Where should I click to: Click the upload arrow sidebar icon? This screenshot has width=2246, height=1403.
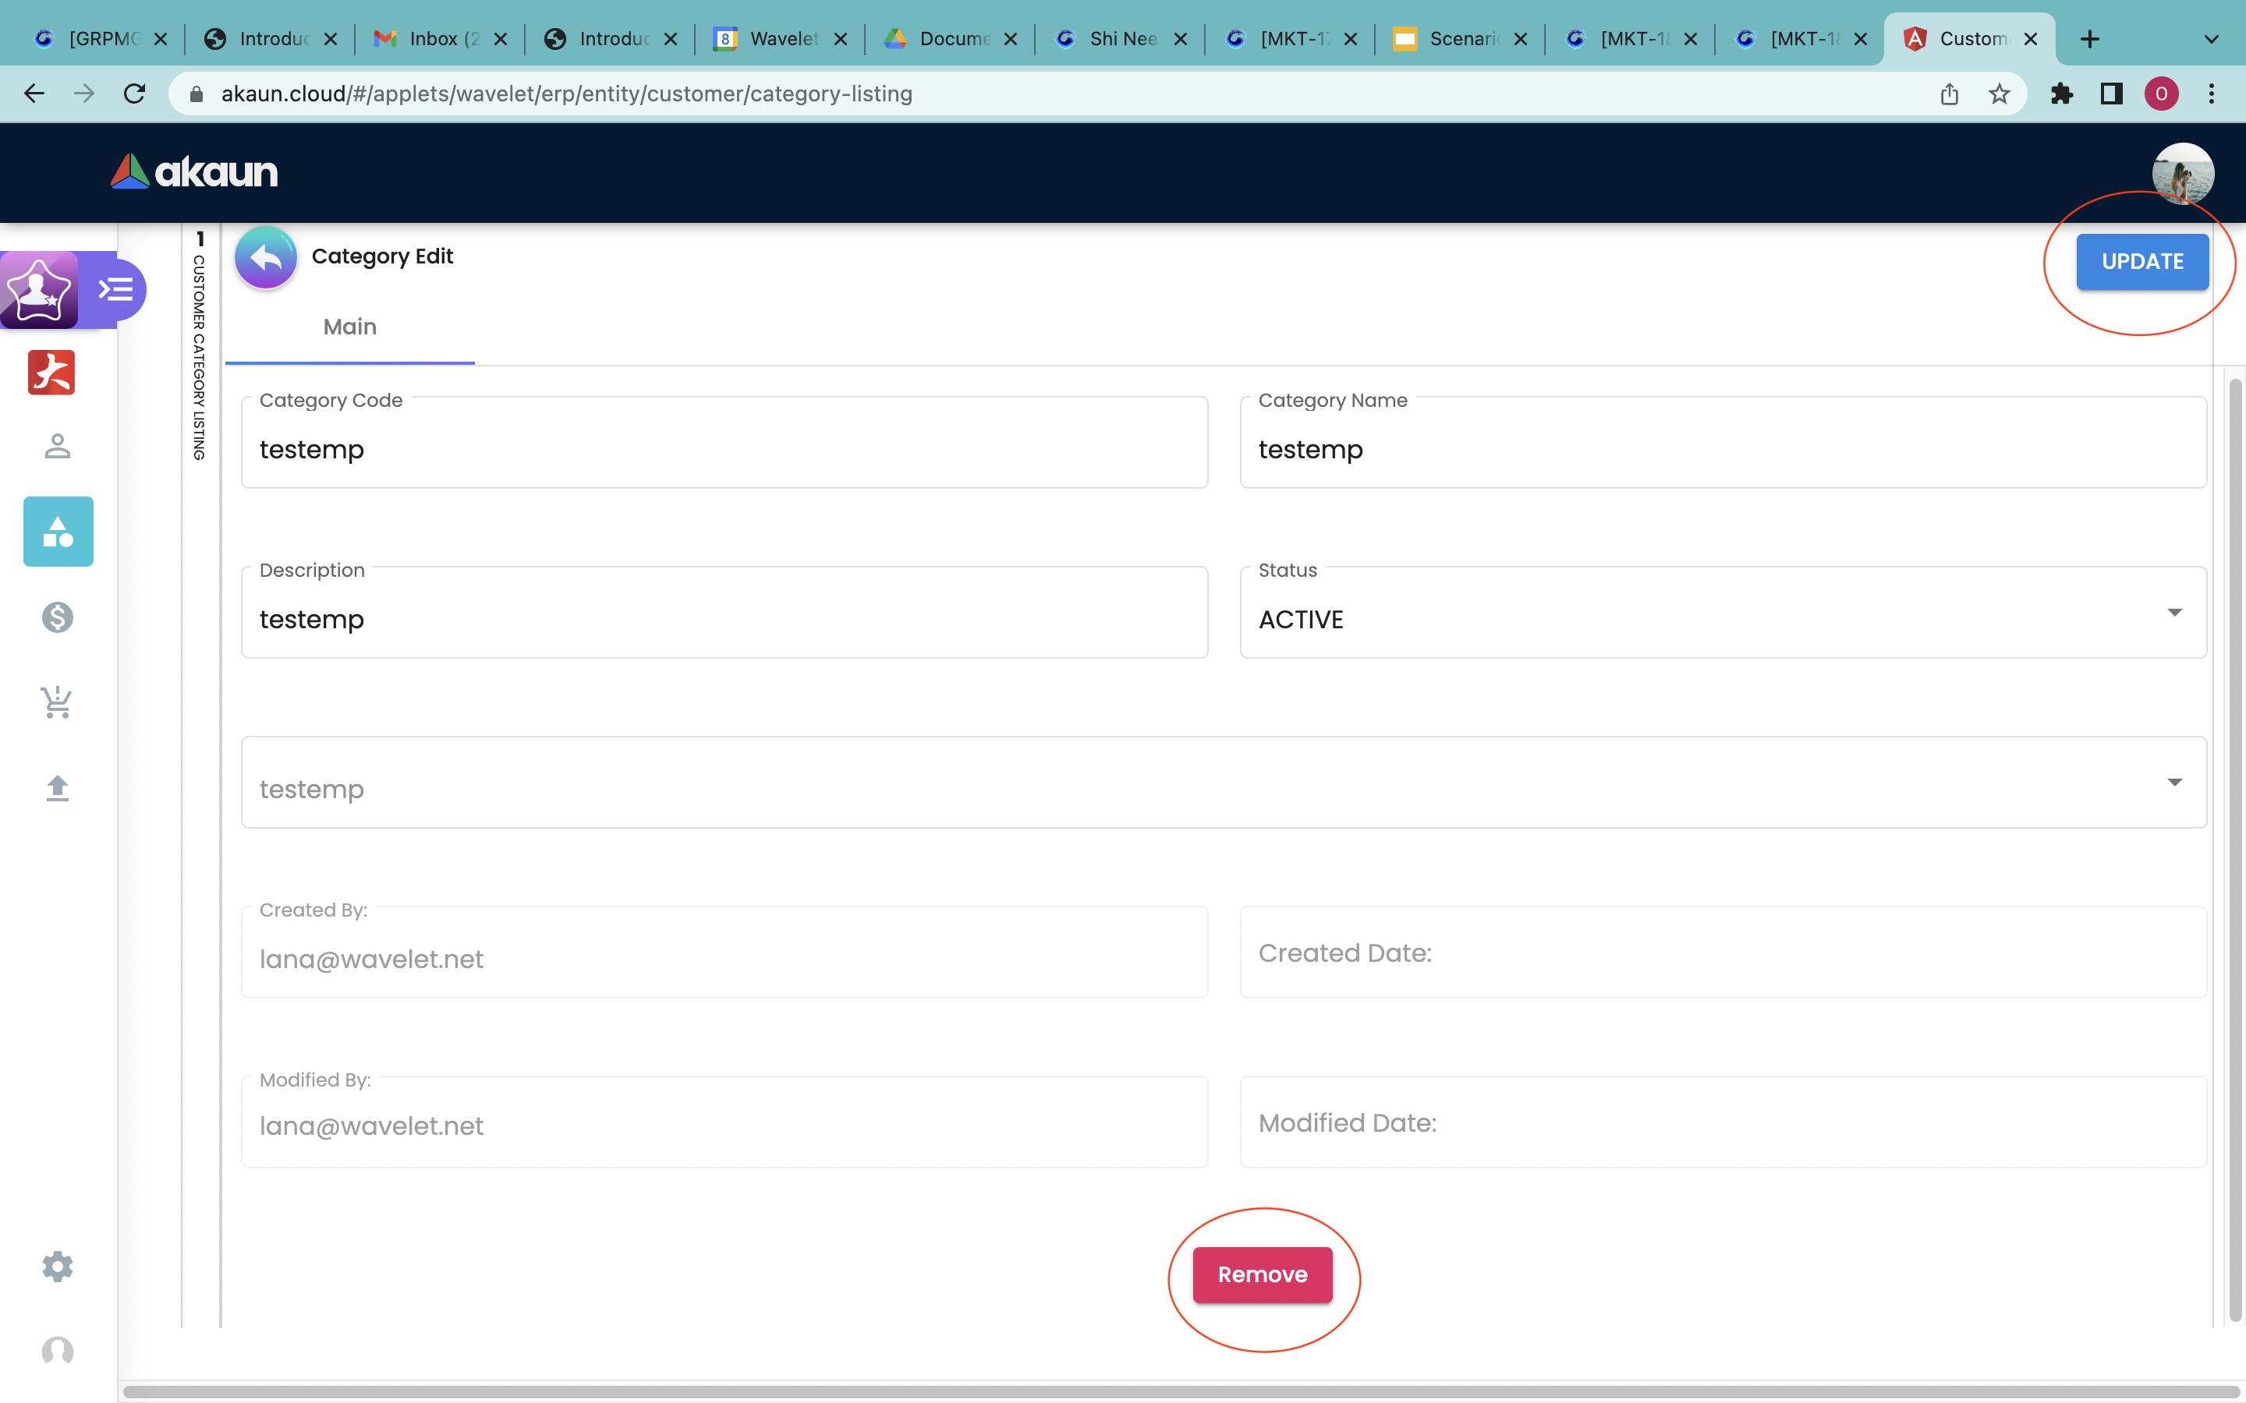(58, 788)
